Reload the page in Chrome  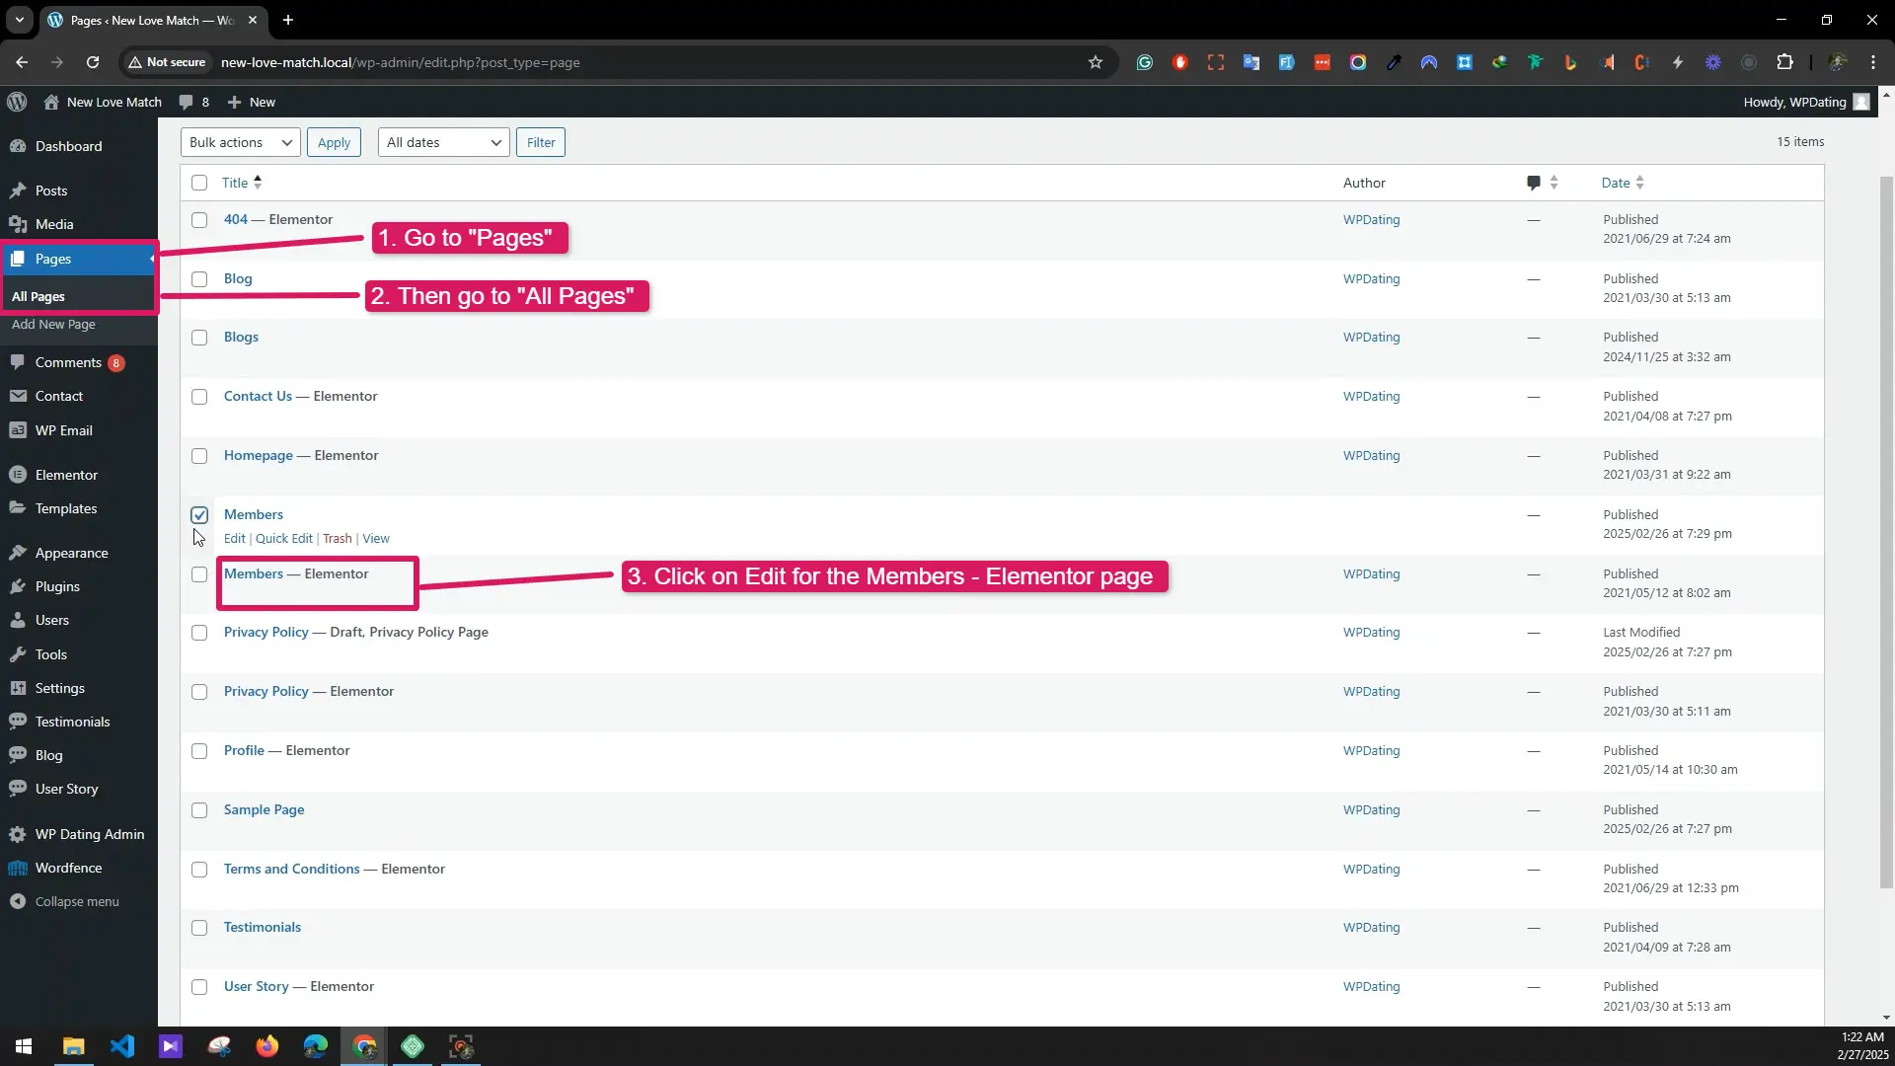93,62
